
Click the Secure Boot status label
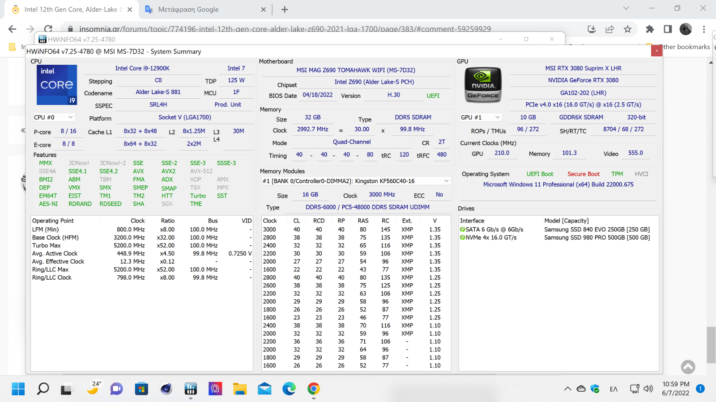click(x=584, y=174)
